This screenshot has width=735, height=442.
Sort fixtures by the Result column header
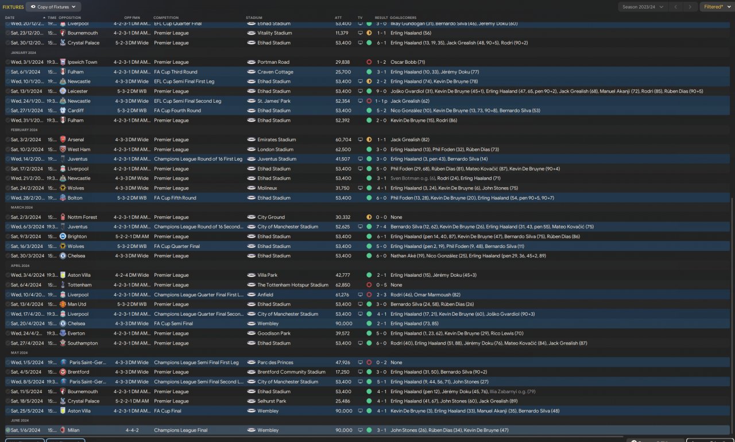coord(381,18)
